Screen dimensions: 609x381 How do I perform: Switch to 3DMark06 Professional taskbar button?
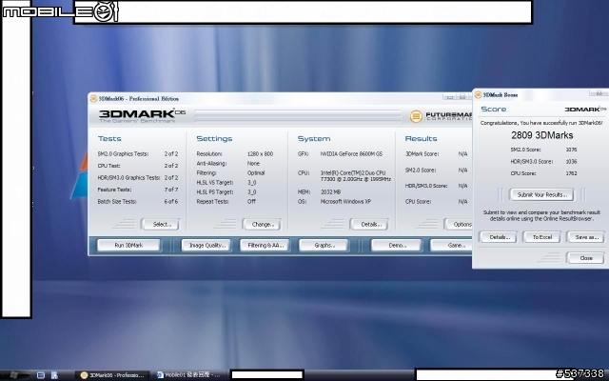tap(112, 375)
